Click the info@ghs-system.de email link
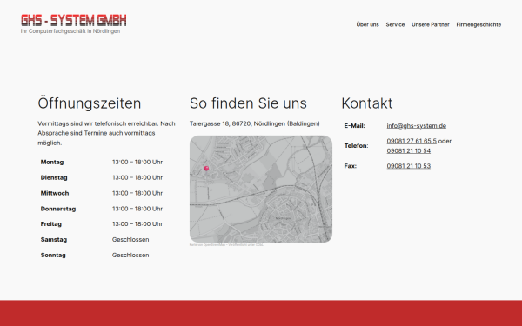 [x=417, y=126]
